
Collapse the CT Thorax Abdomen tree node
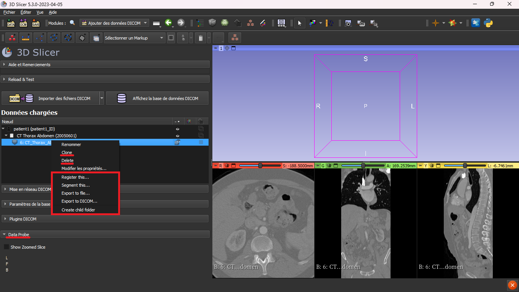click(x=6, y=135)
